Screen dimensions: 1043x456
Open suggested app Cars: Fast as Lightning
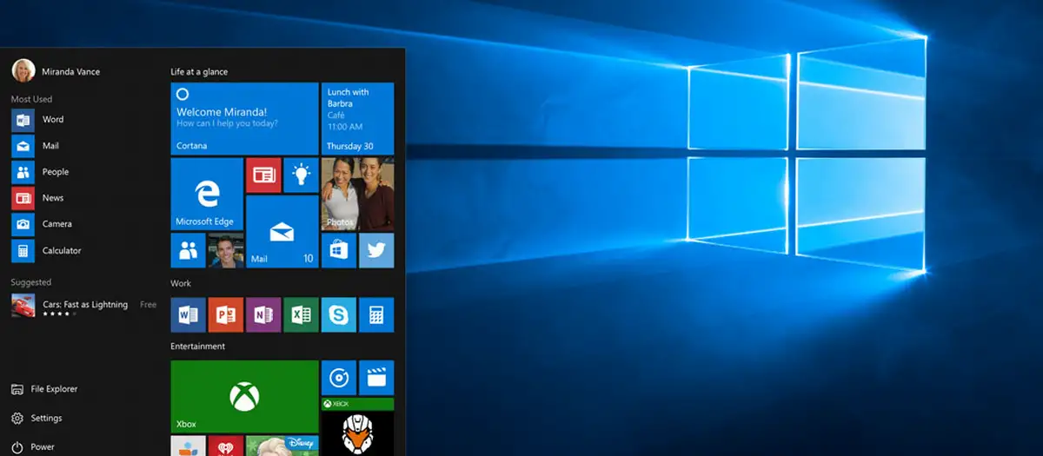coord(84,305)
